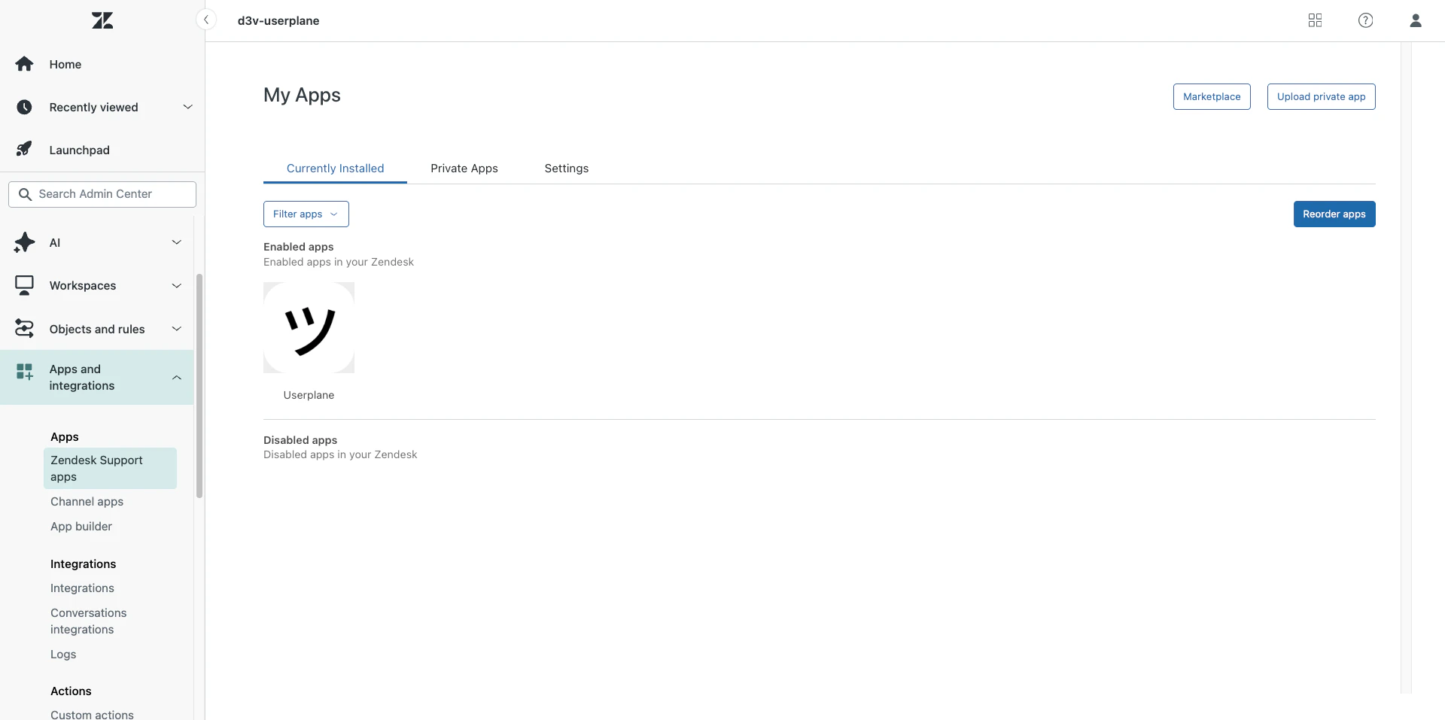Click the Recently viewed clock icon
The width and height of the screenshot is (1445, 720).
point(24,107)
